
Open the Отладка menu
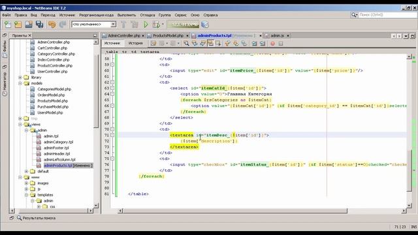coord(148,15)
